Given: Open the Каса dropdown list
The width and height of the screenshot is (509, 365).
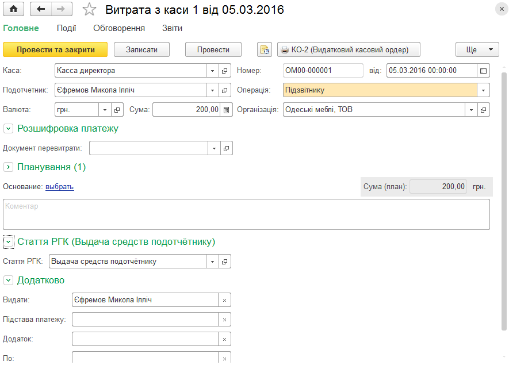Looking at the screenshot, I should (212, 71).
